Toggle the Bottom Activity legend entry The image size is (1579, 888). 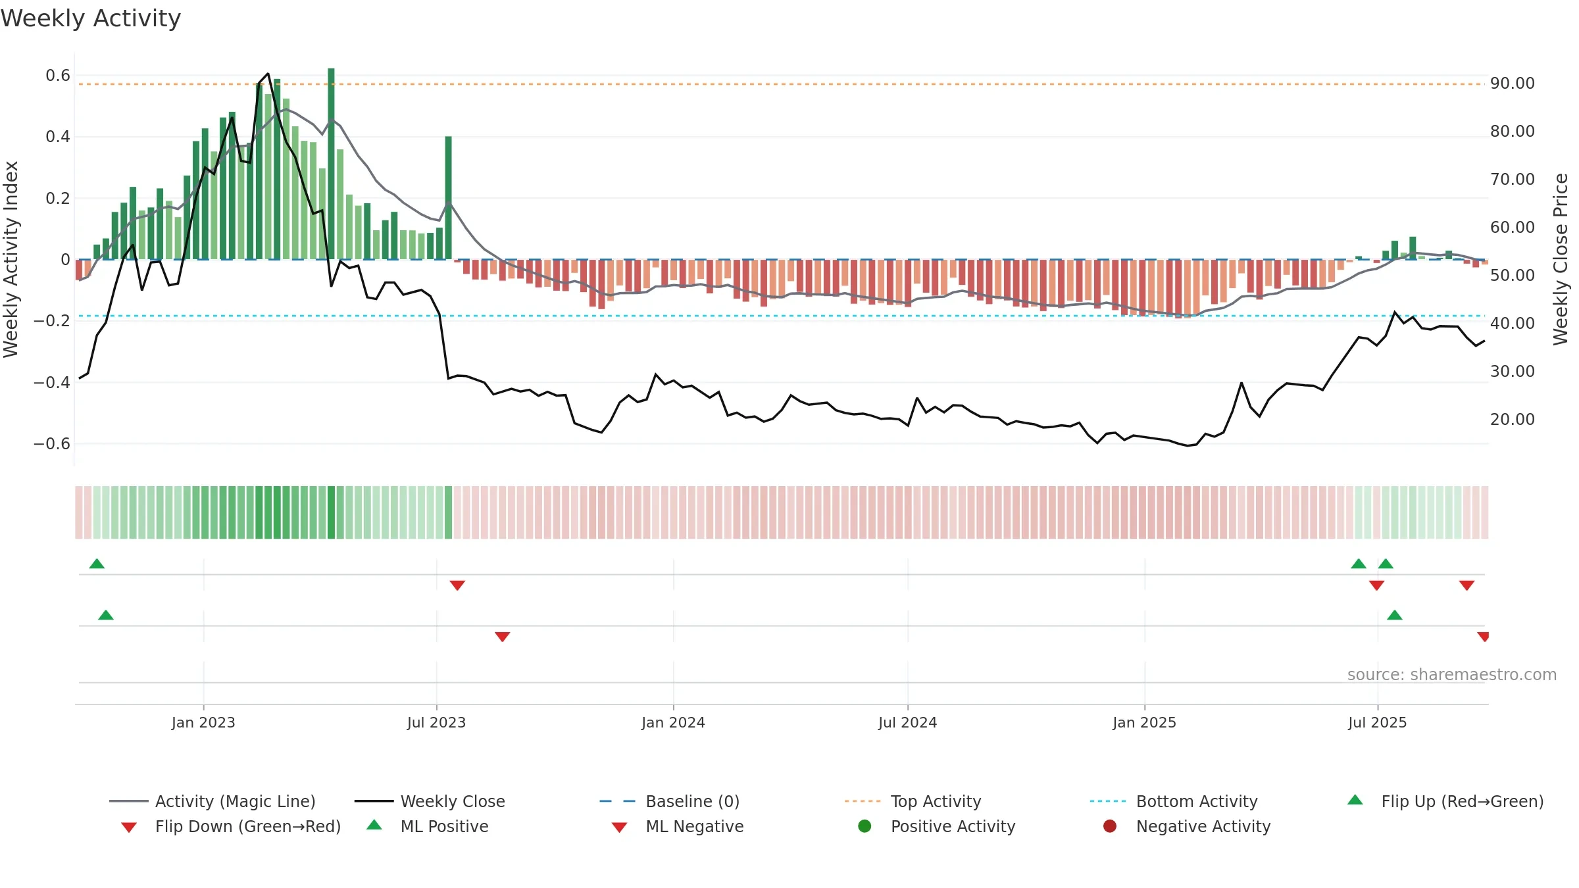tap(1174, 801)
